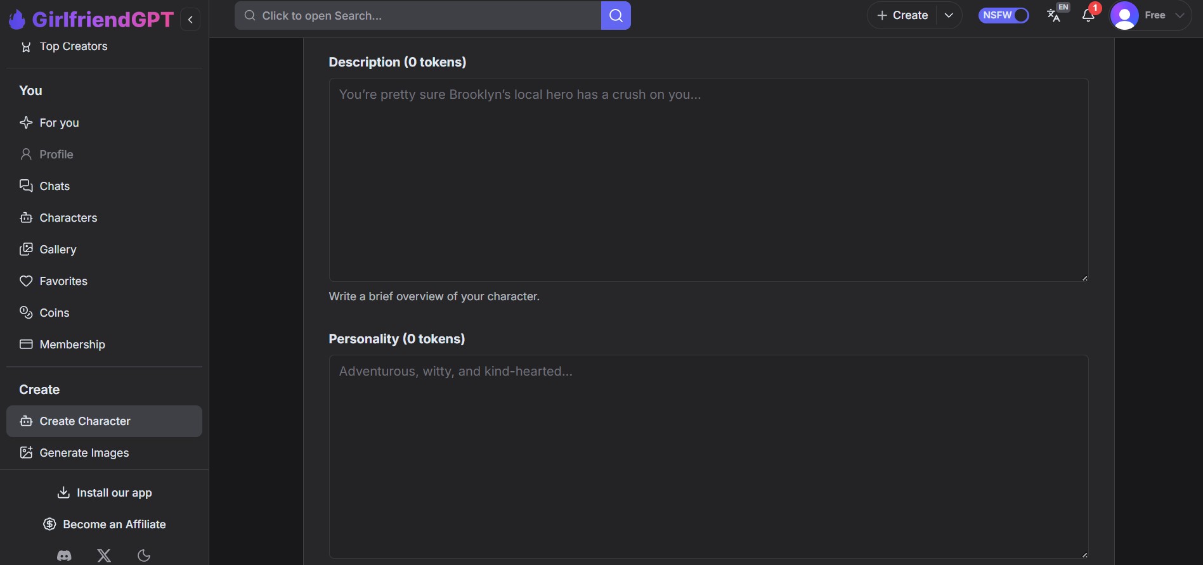The width and height of the screenshot is (1203, 565).
Task: Go to Chats in the sidebar
Action: pyautogui.click(x=54, y=186)
